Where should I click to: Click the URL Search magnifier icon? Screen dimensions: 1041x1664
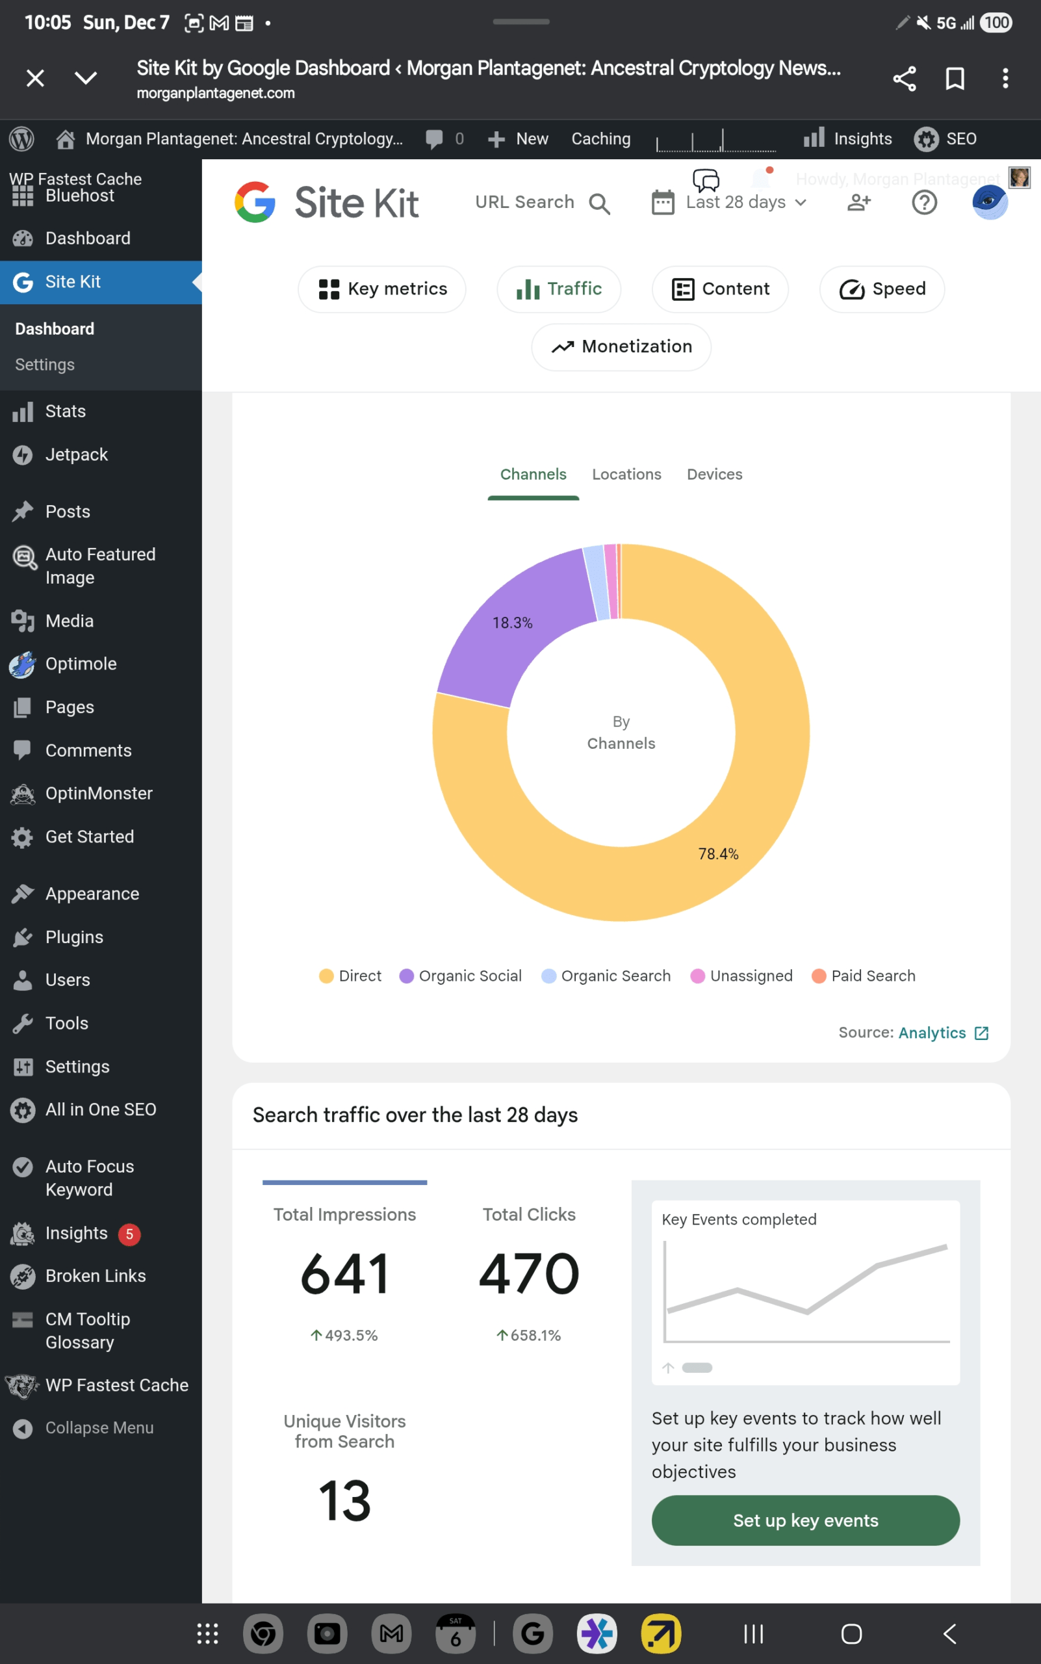coord(599,203)
